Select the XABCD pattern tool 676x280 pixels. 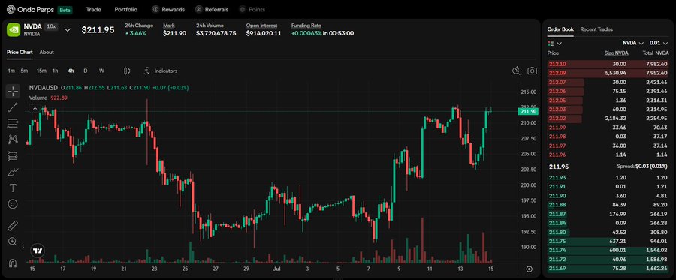[x=13, y=140]
